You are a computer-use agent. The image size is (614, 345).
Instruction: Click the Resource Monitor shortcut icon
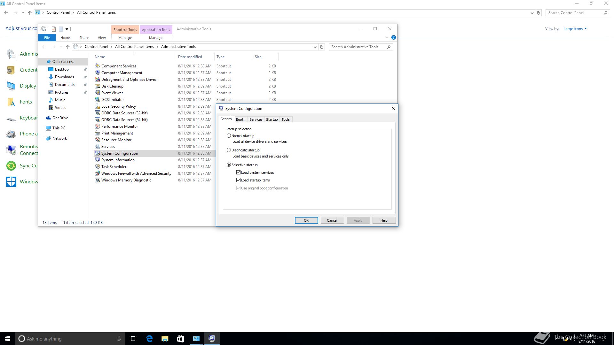(x=98, y=140)
